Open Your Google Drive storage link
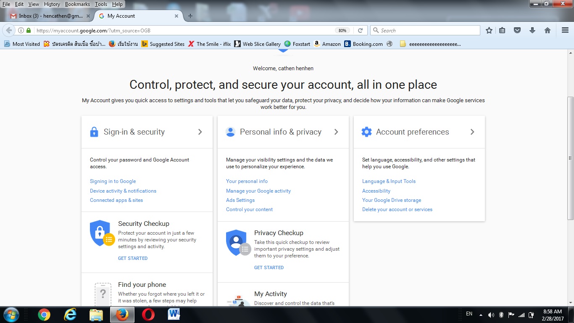 coord(392,200)
